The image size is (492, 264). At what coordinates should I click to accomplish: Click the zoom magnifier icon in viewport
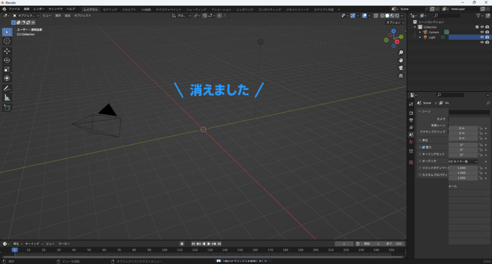401,52
